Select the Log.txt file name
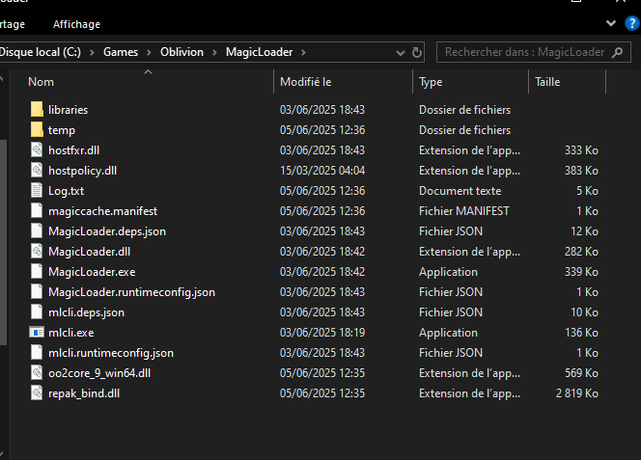Image resolution: width=641 pixels, height=460 pixels. pos(67,191)
